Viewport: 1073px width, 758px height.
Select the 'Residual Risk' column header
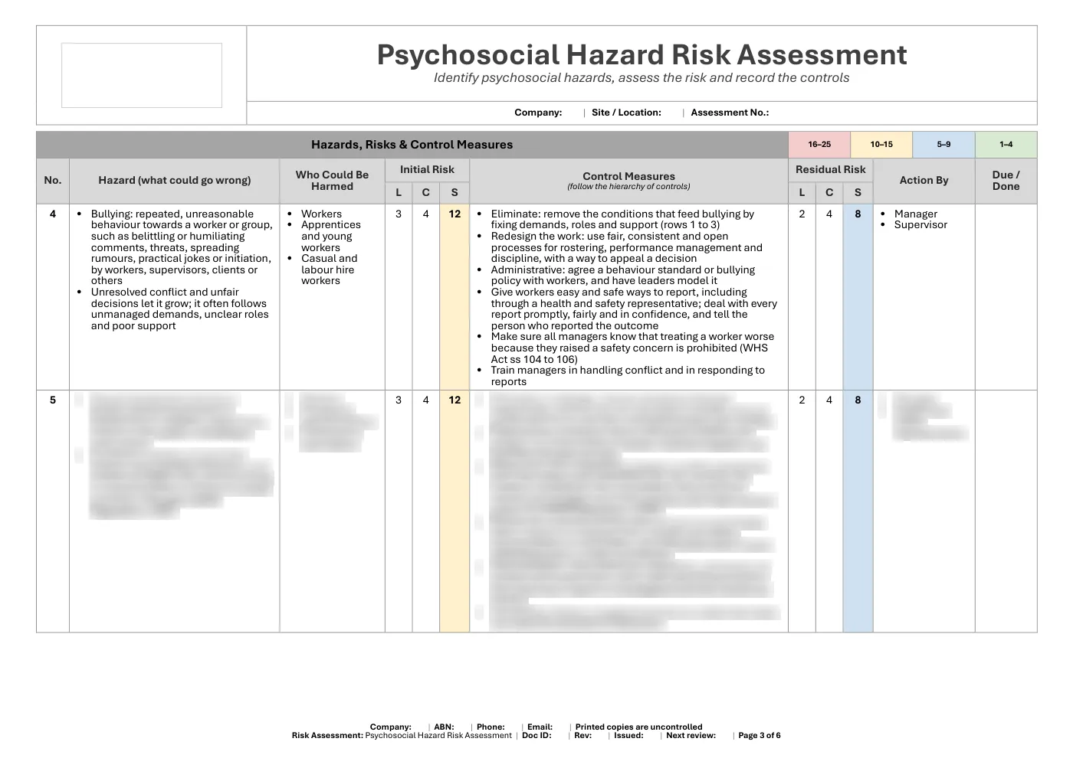pos(830,170)
